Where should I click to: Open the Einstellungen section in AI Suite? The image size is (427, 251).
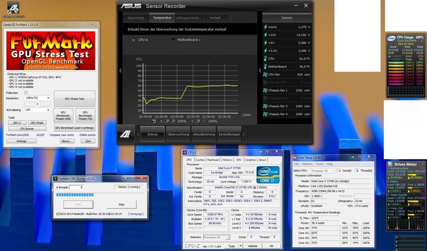coord(229,134)
